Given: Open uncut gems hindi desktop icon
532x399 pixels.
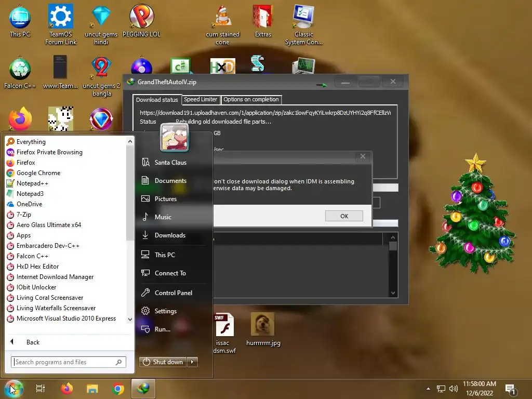Looking at the screenshot, I should coord(101,24).
